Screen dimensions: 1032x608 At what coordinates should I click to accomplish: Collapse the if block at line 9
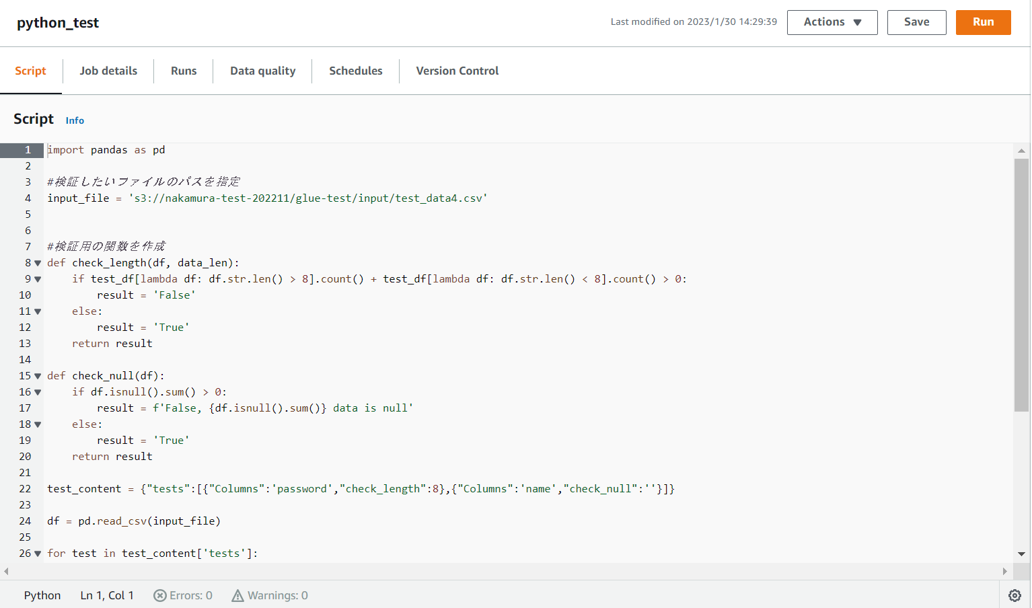(x=38, y=279)
